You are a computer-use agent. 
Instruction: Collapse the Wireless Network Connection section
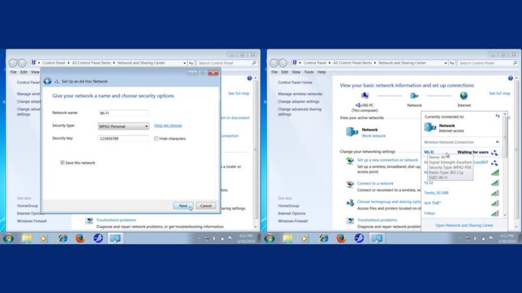(497, 142)
